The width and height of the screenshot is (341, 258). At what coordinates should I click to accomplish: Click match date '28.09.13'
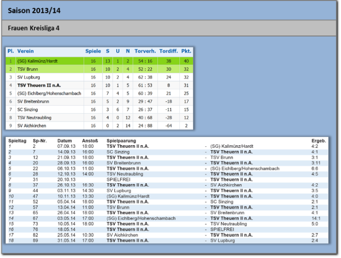click(66, 163)
